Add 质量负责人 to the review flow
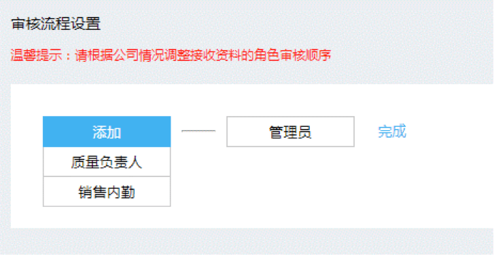 107,162
